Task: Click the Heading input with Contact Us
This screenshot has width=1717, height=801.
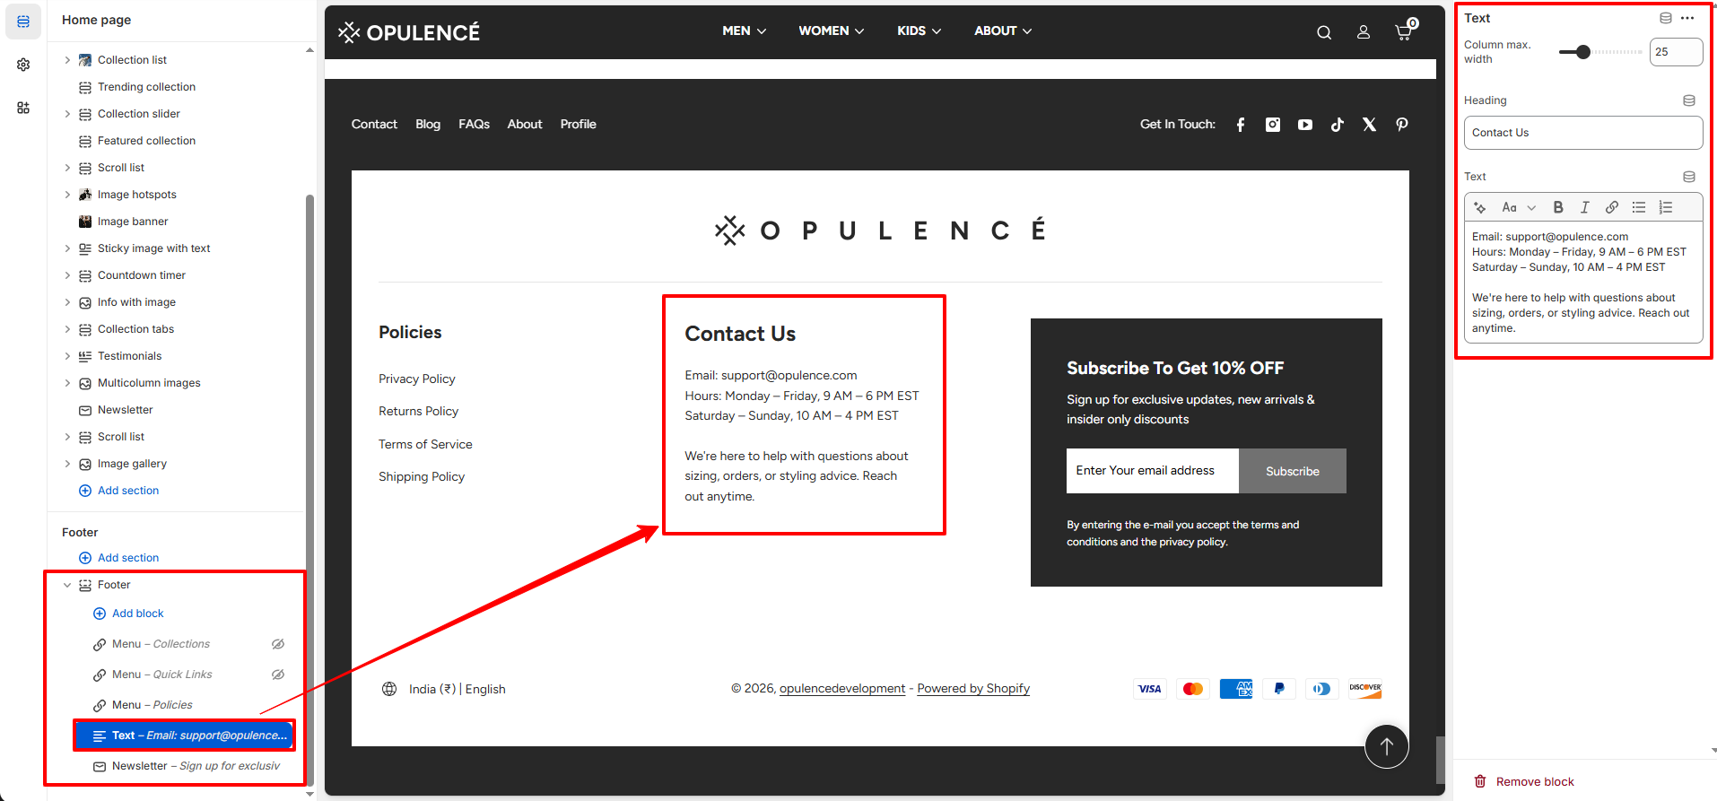Action: click(1583, 133)
